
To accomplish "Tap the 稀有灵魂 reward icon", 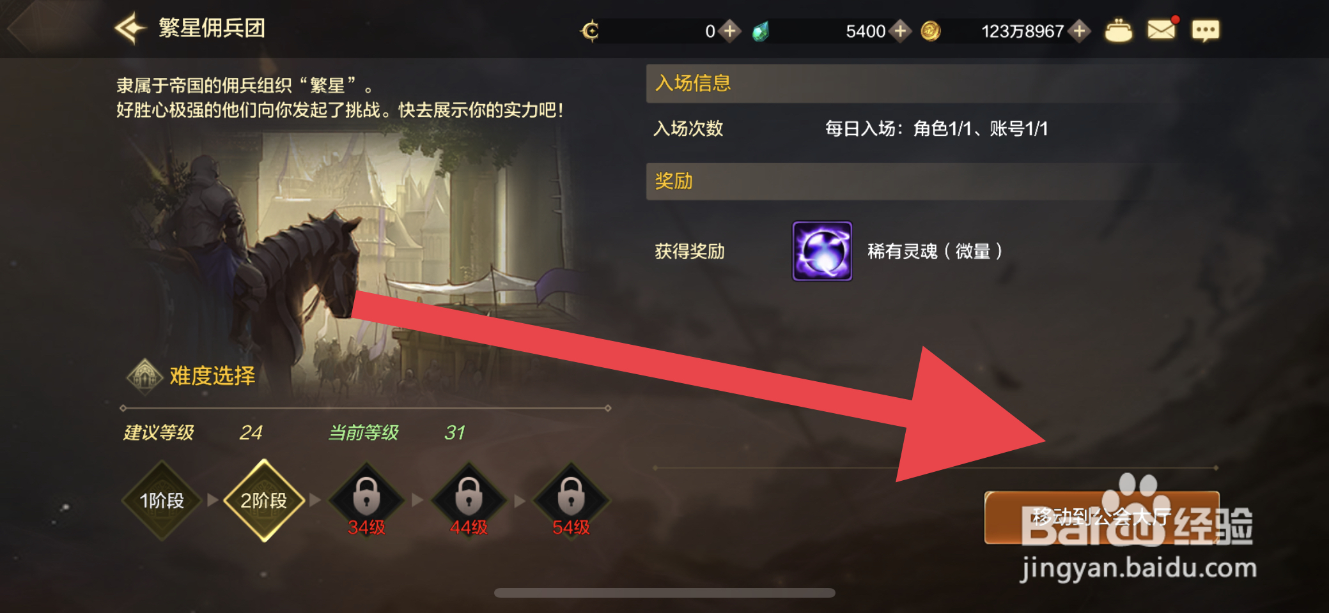I will coord(822,251).
